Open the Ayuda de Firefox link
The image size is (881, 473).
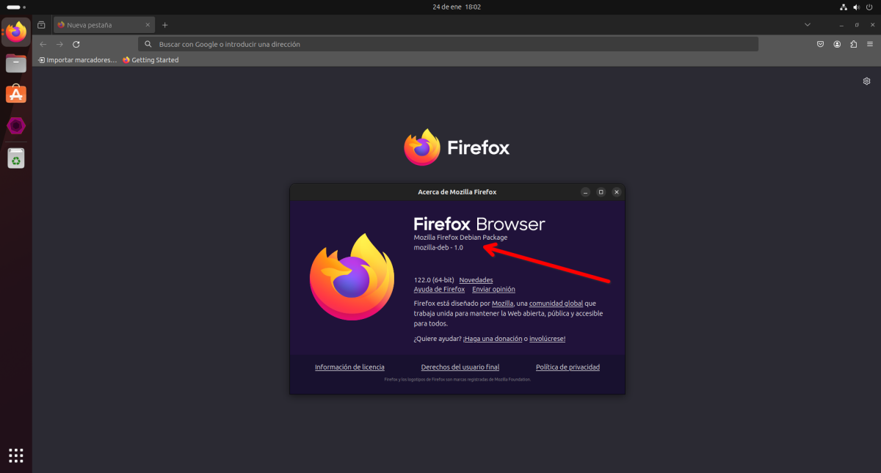tap(439, 290)
